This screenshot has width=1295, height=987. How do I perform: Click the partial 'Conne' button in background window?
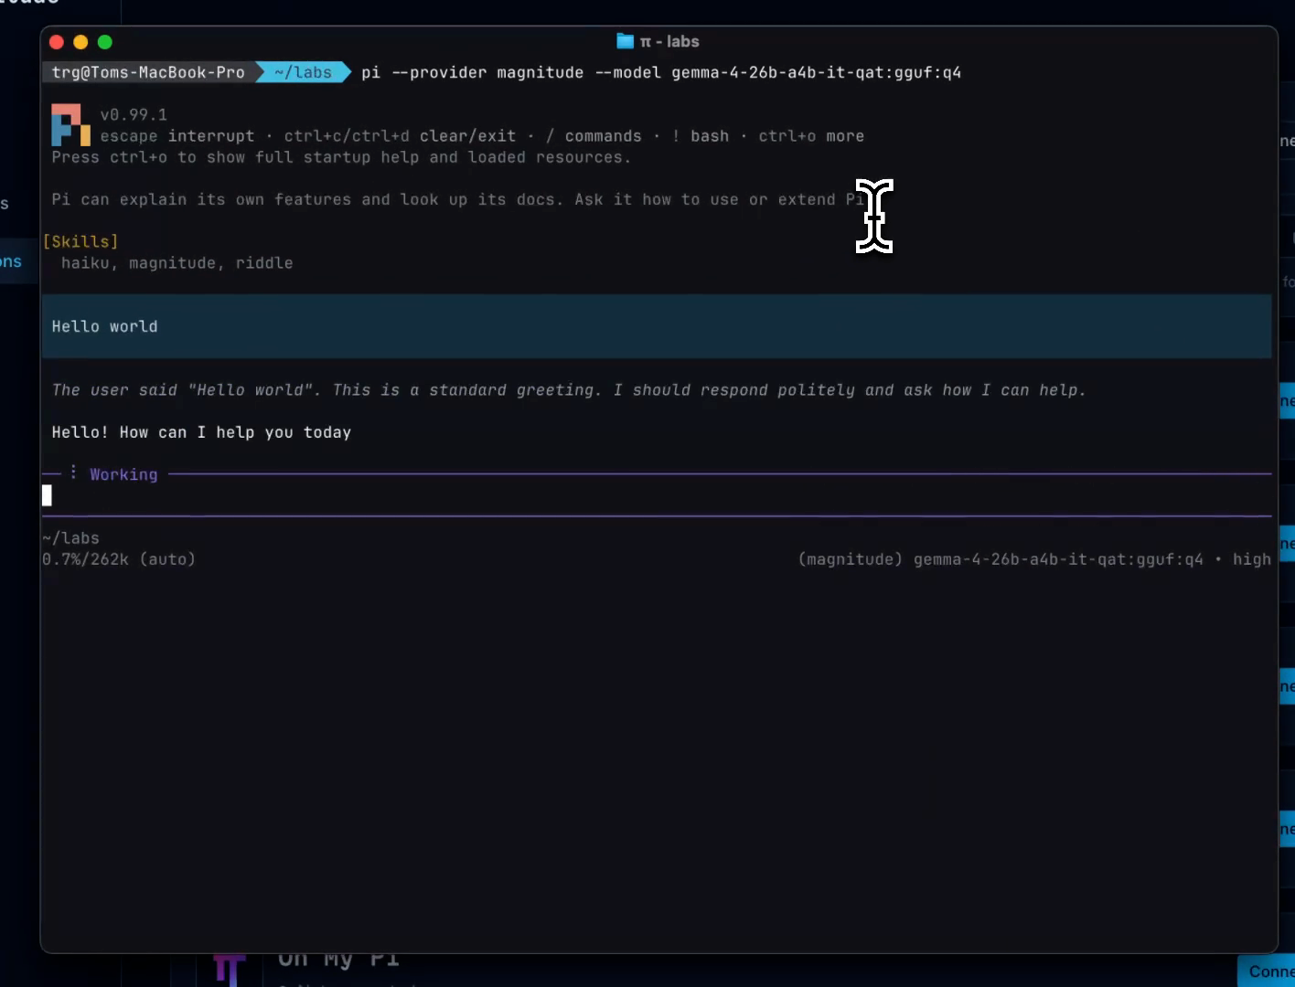[1266, 971]
